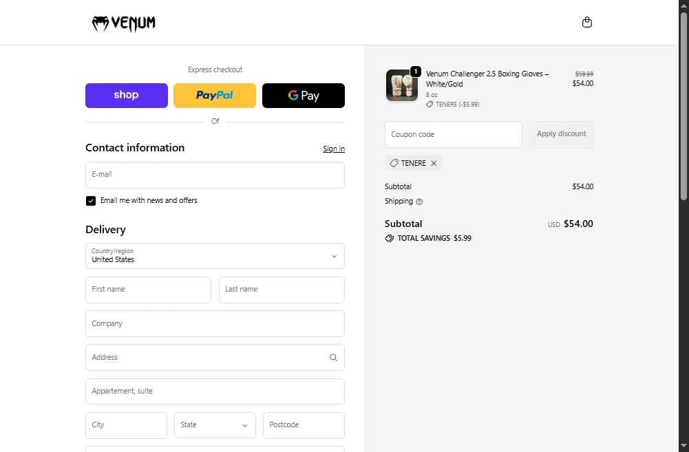This screenshot has height=452, width=689.
Task: Open the Country/region dropdown
Action: click(215, 256)
